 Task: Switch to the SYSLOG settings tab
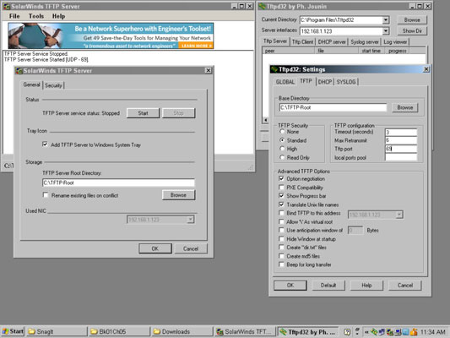pos(346,82)
